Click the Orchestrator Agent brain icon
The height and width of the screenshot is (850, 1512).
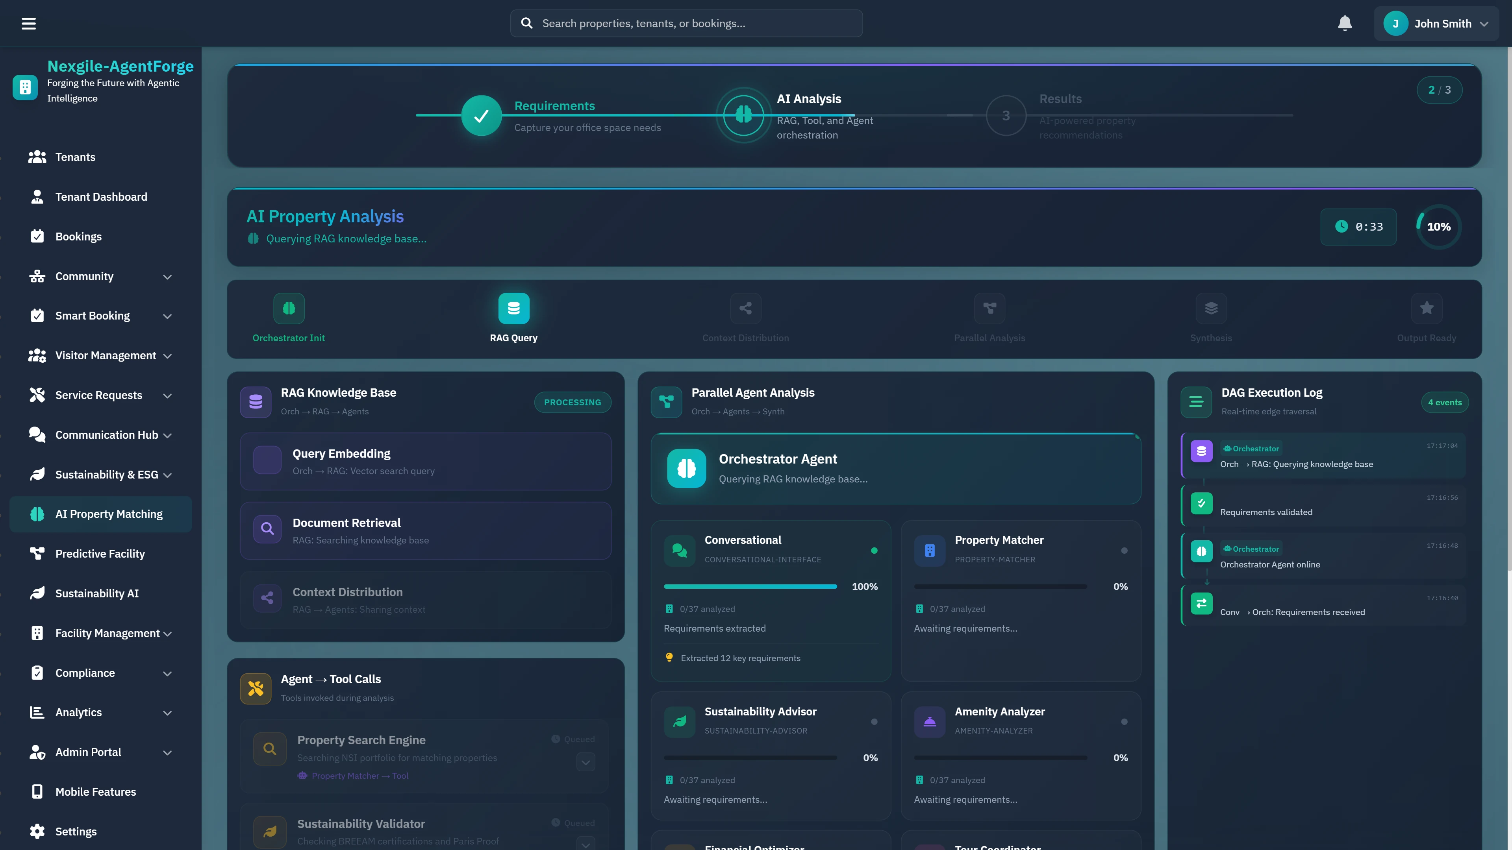[x=686, y=468]
